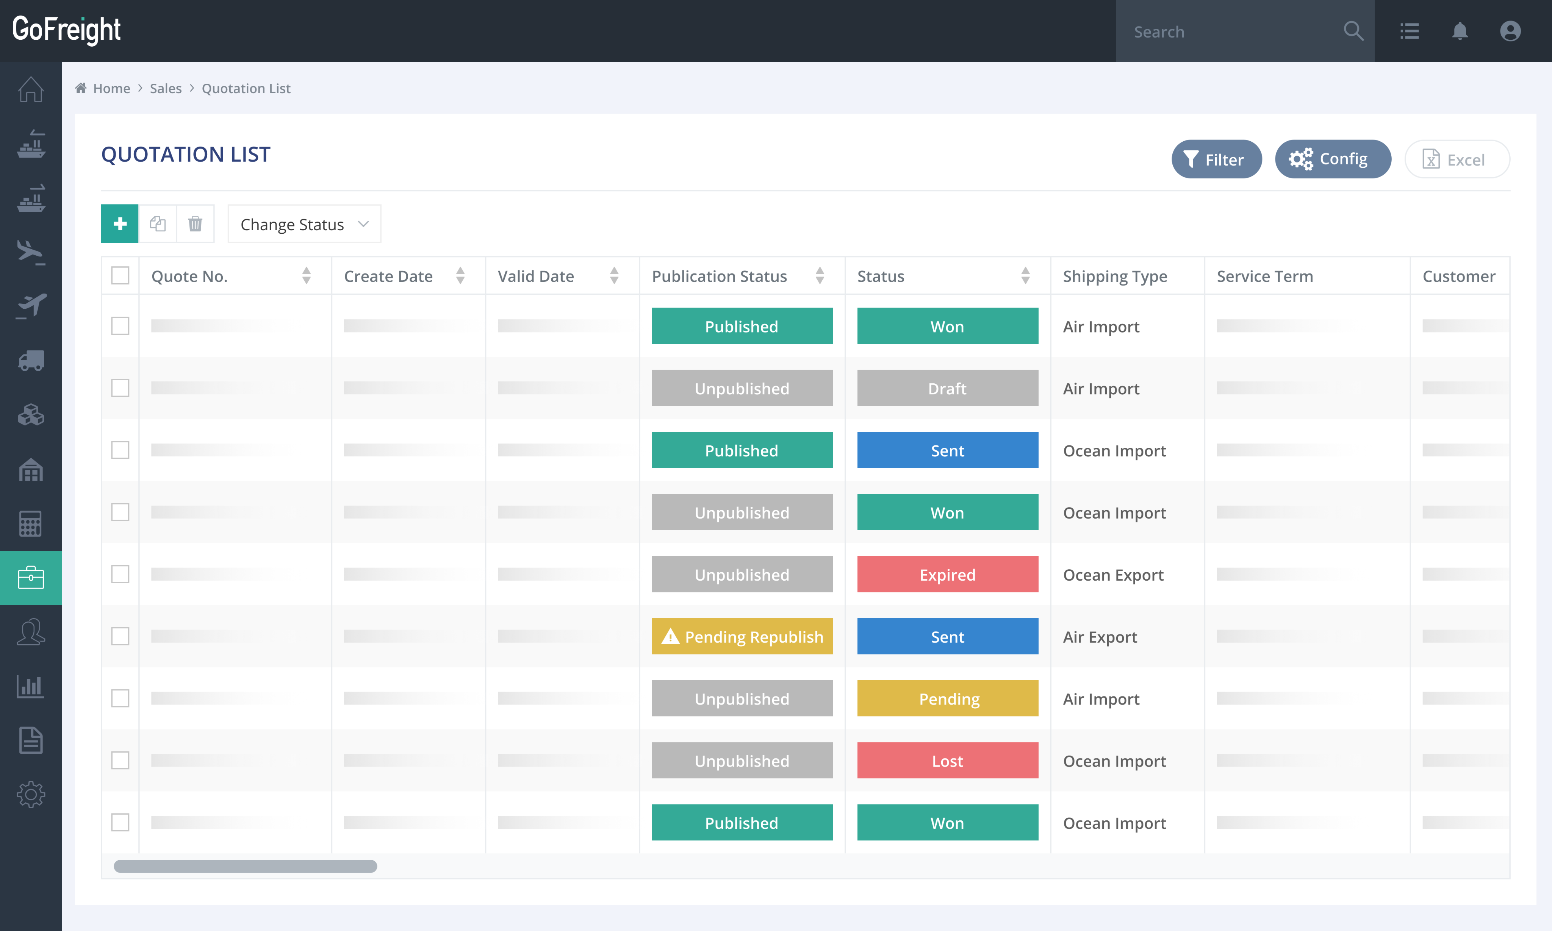This screenshot has width=1552, height=931.
Task: Export the list to Excel
Action: (1457, 159)
